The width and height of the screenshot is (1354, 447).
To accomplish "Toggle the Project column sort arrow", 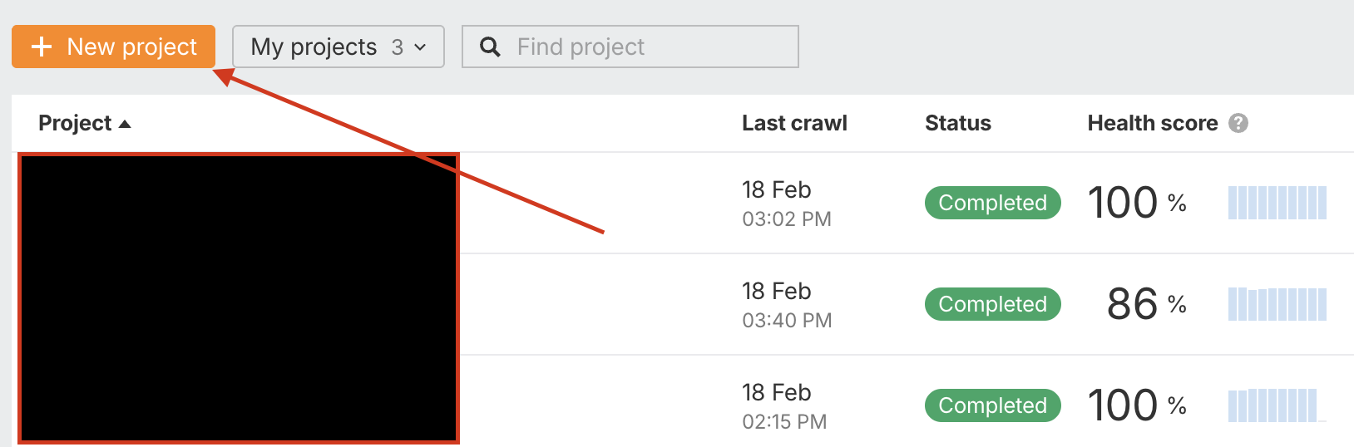I will tap(125, 124).
